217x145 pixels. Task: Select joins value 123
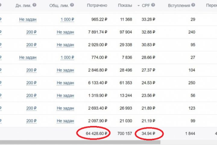click(192, 108)
